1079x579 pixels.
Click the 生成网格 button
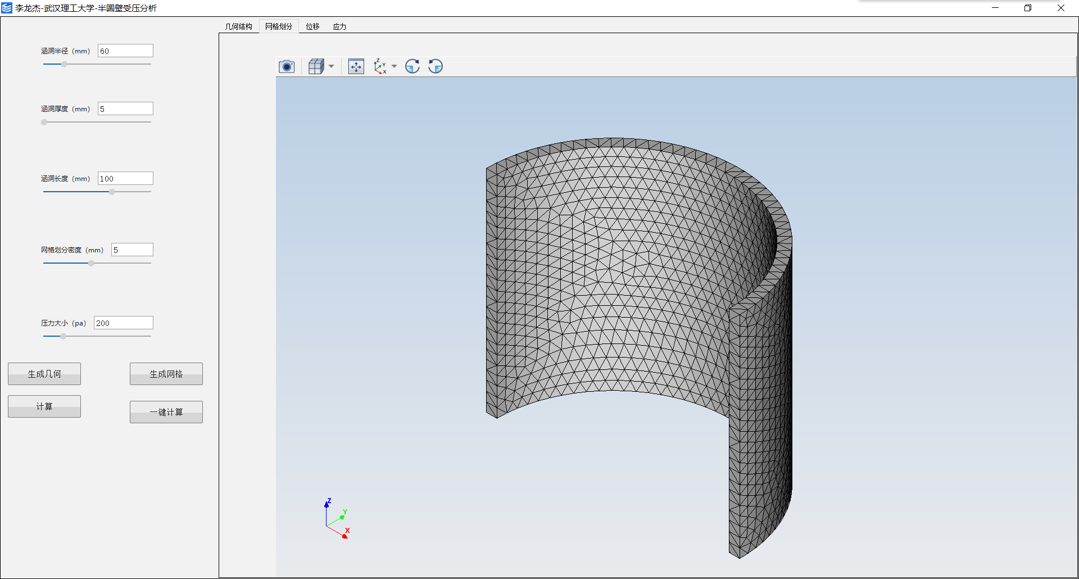[x=166, y=374]
